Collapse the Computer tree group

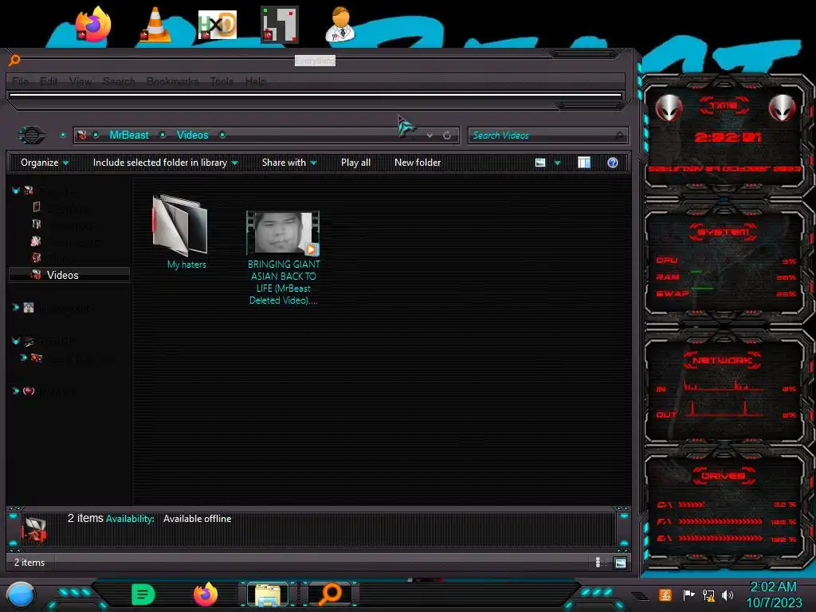tap(16, 341)
